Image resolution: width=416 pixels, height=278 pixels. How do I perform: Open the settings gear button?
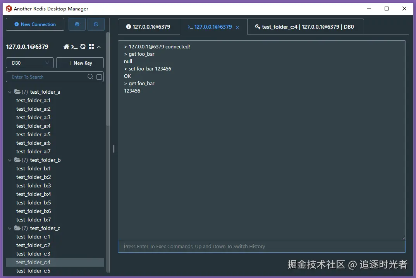point(77,24)
